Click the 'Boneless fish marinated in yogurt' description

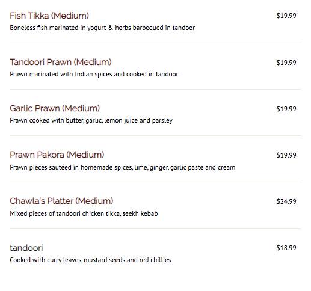102,28
